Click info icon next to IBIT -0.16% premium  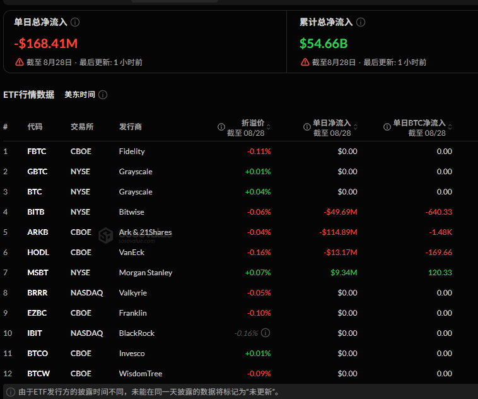click(x=265, y=333)
